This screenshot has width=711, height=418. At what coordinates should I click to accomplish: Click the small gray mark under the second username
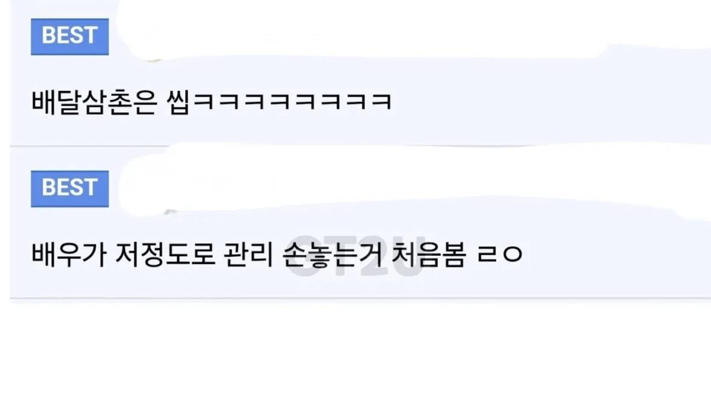click(x=171, y=212)
